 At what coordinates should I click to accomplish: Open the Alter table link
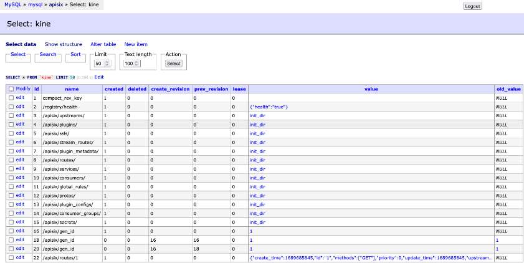[103, 44]
